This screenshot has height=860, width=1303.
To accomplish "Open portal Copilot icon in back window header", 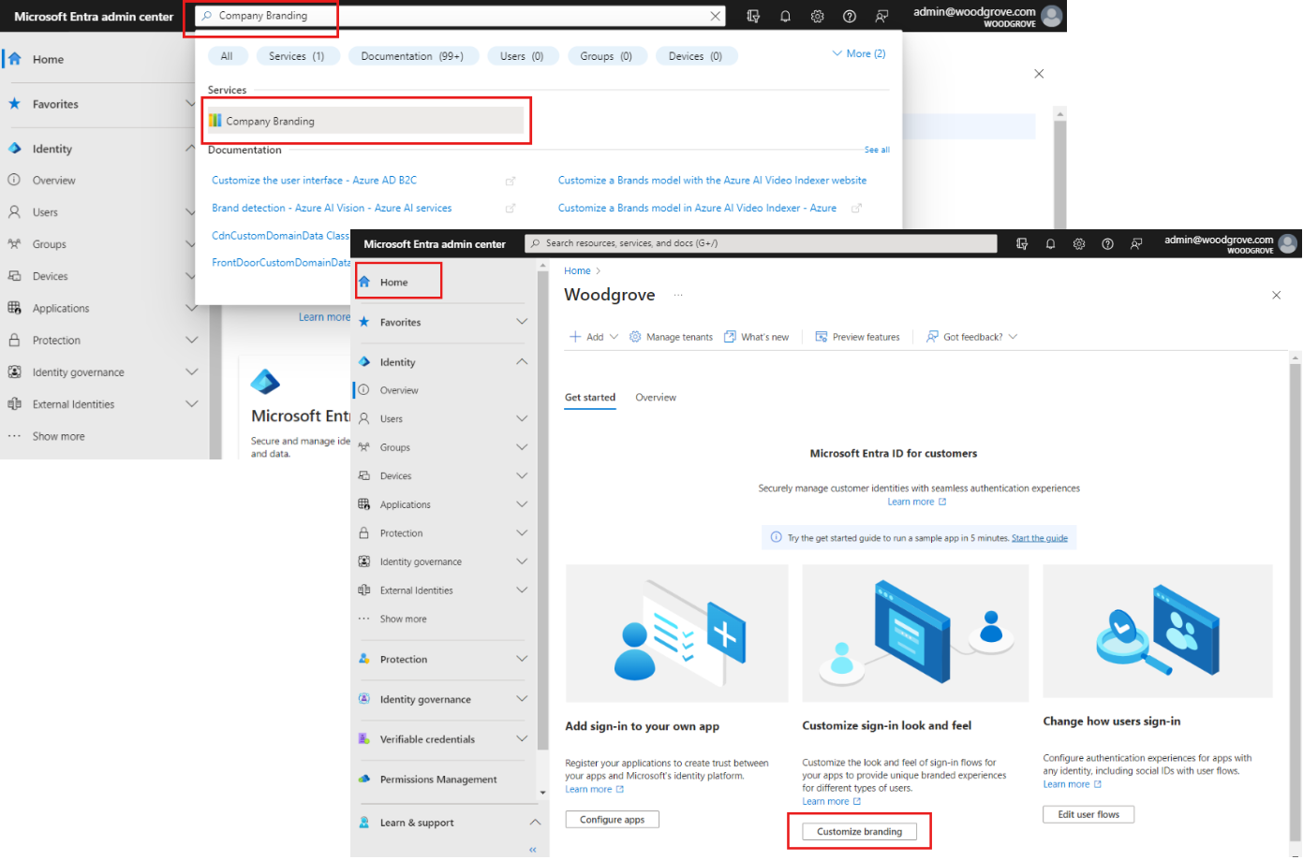I will click(753, 16).
